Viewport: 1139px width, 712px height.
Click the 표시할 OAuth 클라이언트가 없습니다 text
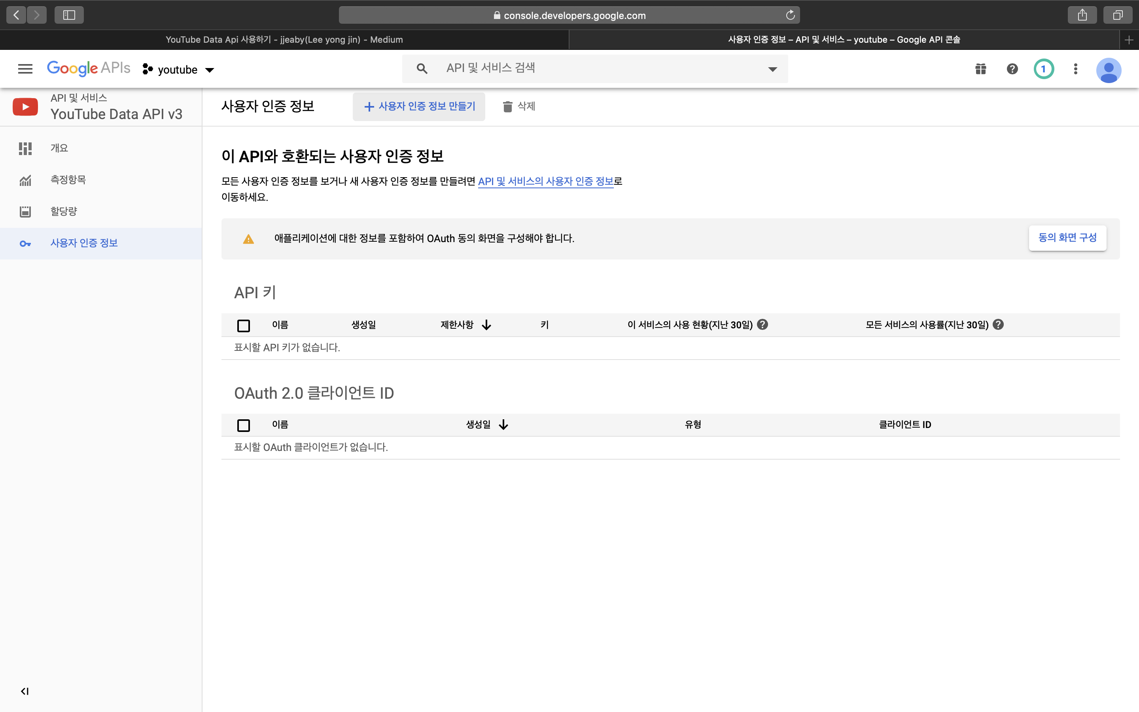point(311,447)
